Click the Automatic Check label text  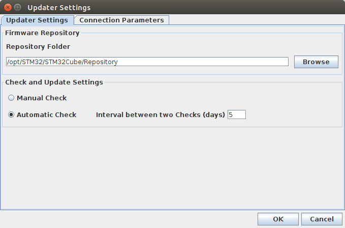click(x=46, y=115)
